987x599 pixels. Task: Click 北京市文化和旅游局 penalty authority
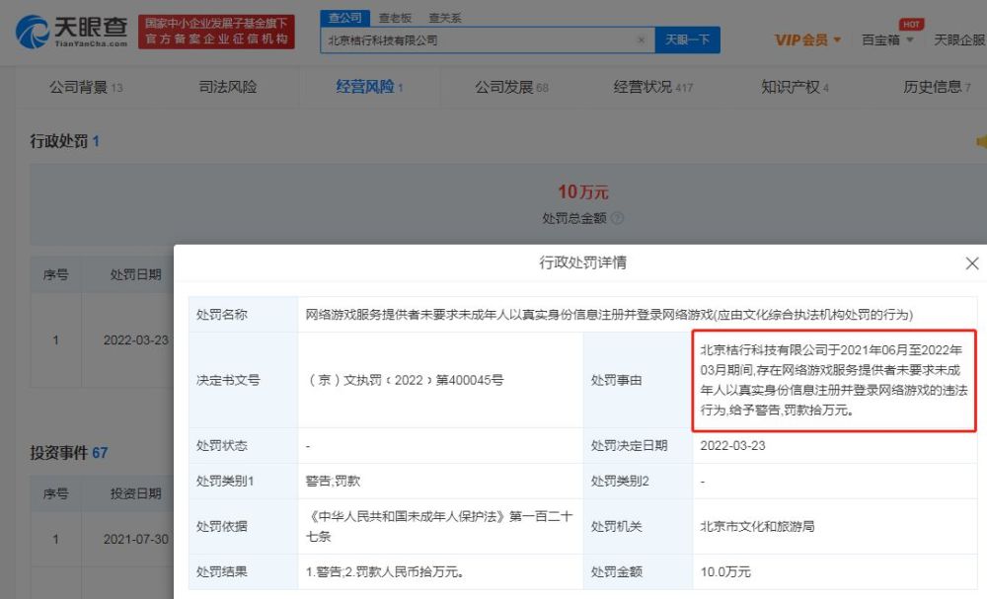(757, 526)
